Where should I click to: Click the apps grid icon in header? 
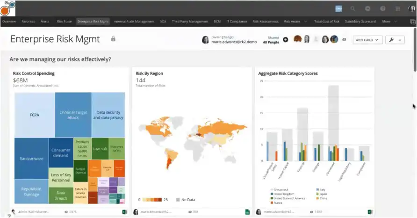(x=397, y=9)
